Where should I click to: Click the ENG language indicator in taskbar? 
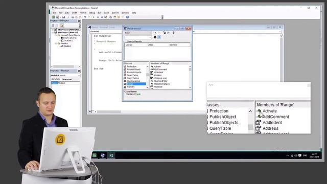pos(305,155)
